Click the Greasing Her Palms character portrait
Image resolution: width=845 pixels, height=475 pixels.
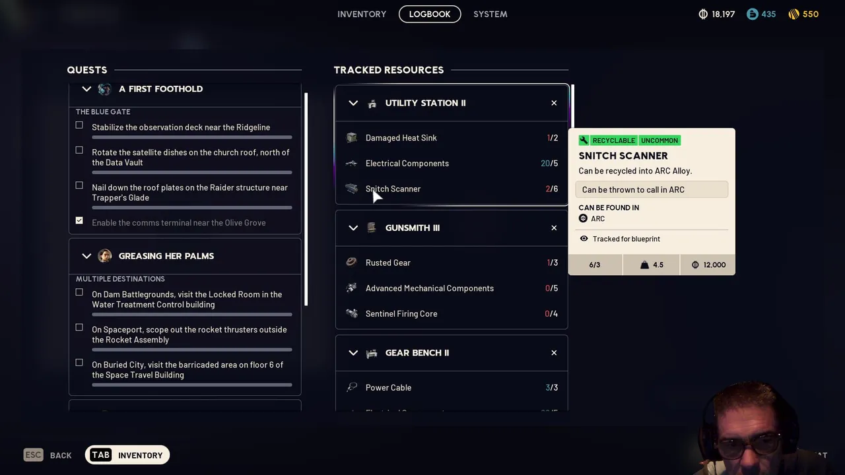104,256
